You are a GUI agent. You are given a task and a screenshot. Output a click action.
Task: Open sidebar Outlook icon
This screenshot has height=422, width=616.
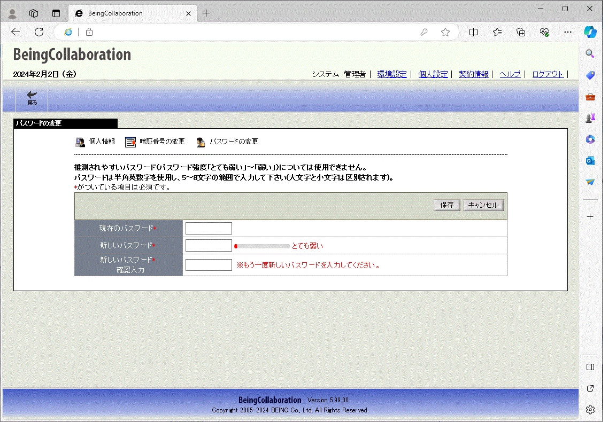[x=590, y=161]
